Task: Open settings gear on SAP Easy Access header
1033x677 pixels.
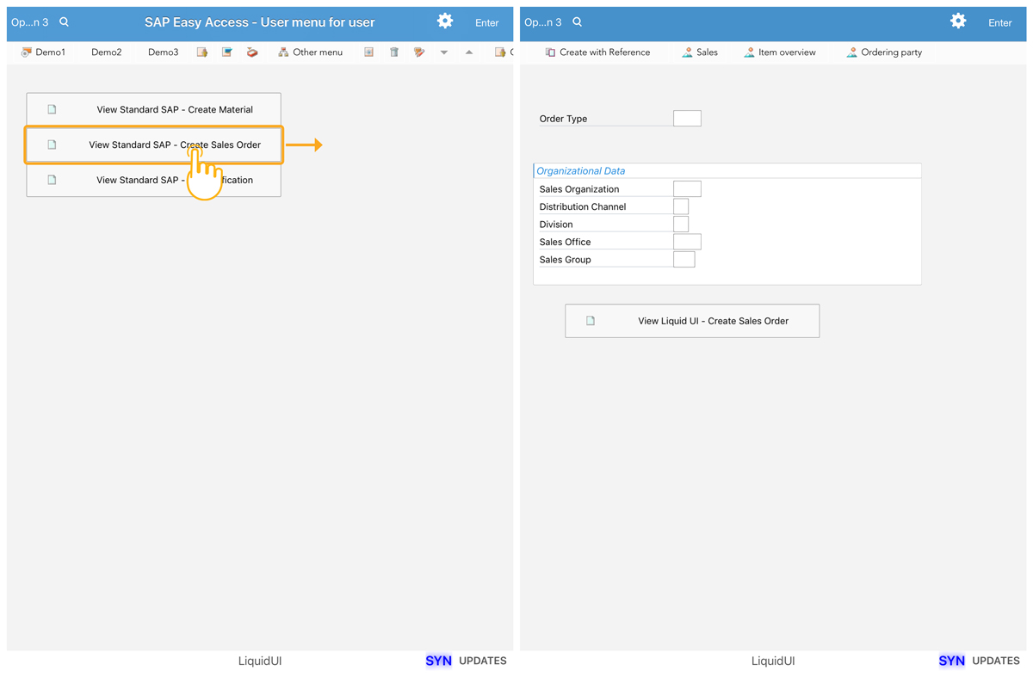Action: pos(445,22)
